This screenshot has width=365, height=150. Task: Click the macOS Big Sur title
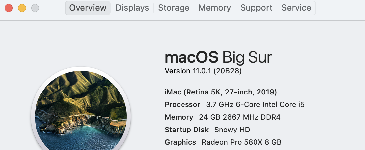coord(218,57)
